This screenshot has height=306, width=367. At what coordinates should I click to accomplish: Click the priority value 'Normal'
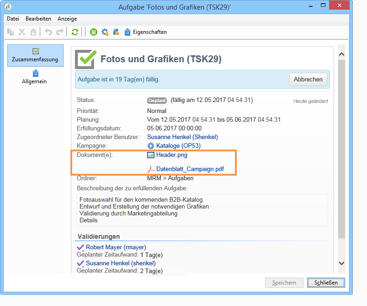tap(157, 111)
